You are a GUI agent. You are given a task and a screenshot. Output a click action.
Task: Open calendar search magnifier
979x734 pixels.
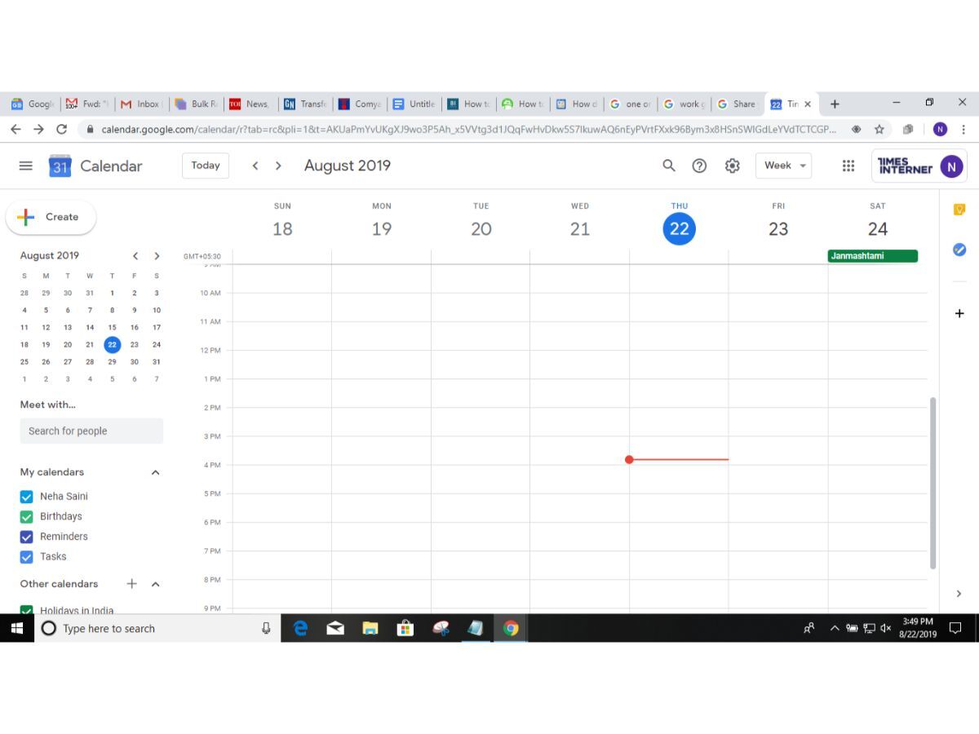[669, 166]
